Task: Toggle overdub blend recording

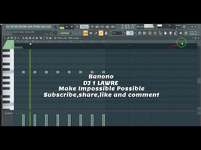Action: pyautogui.click(x=107, y=27)
